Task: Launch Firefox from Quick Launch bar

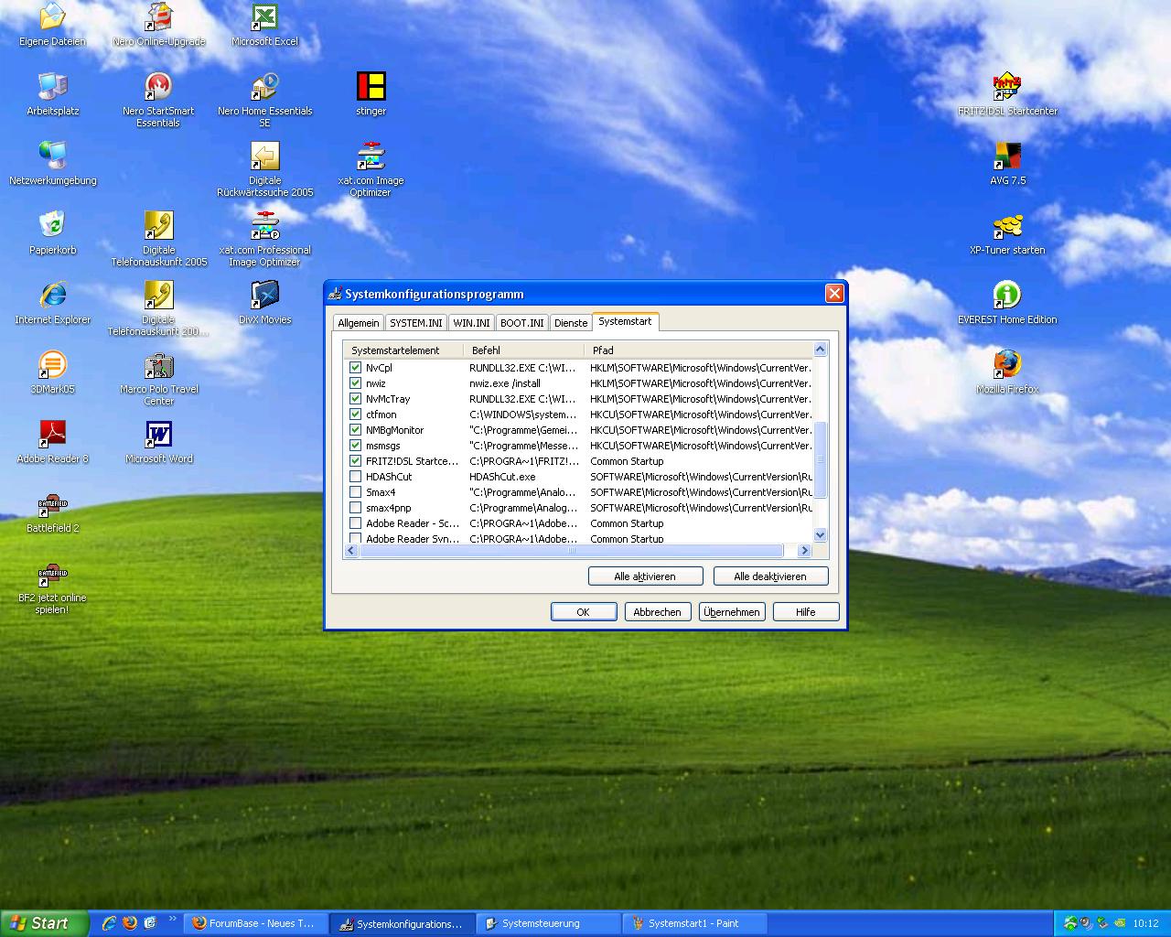Action: point(129,923)
